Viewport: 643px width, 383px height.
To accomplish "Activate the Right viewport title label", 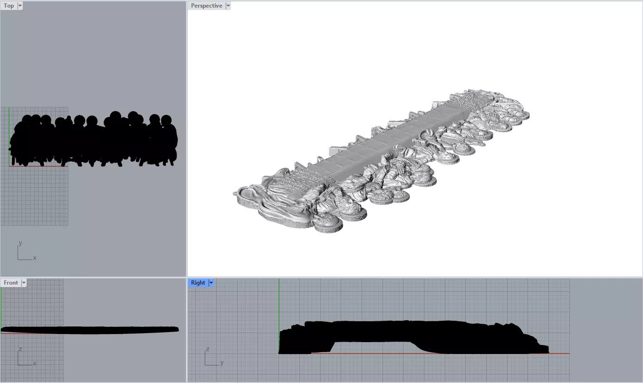I will (x=198, y=283).
